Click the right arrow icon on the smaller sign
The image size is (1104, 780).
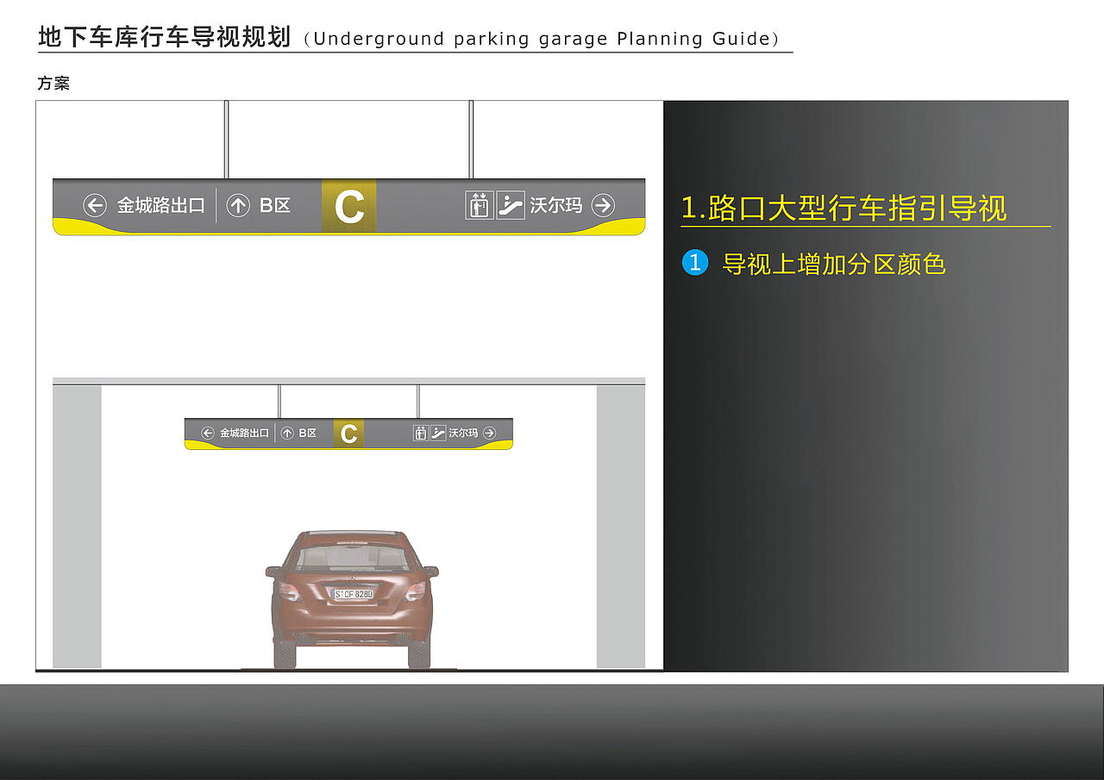[489, 433]
